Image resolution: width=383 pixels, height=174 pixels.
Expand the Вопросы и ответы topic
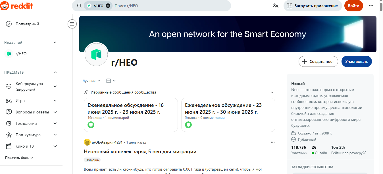point(55,112)
